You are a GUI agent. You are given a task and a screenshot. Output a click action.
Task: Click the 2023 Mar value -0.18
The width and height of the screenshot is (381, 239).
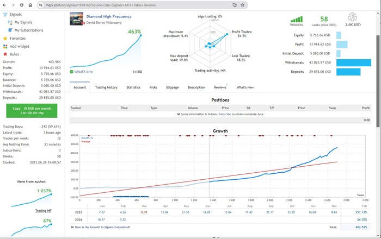(x=144, y=212)
